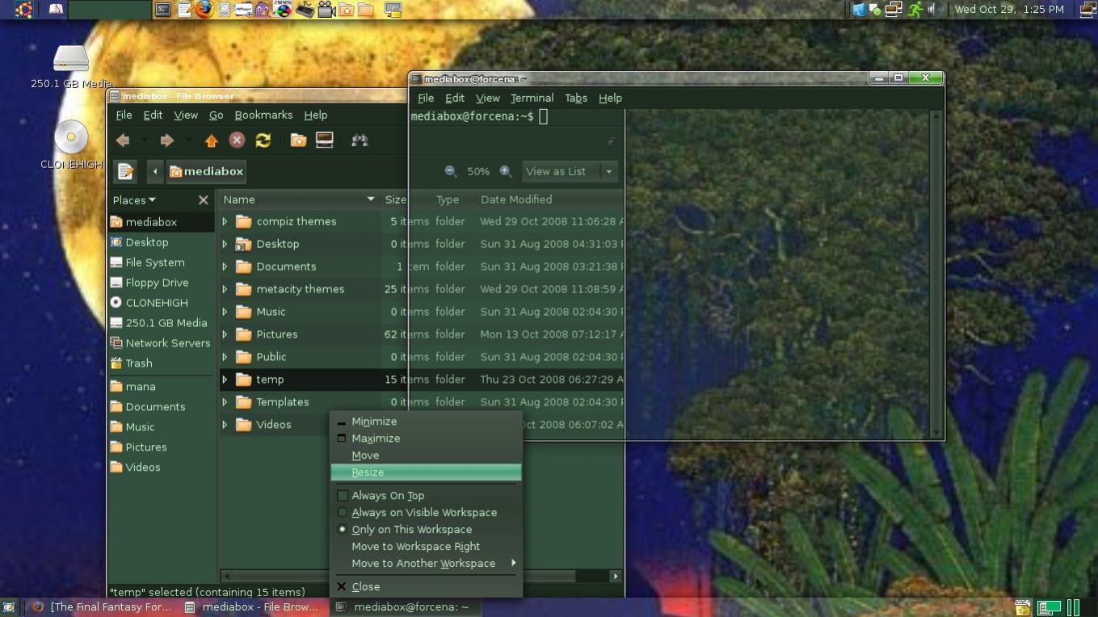The width and height of the screenshot is (1098, 617).
Task: Open the Bookmarks menu in File Browser
Action: pyautogui.click(x=263, y=115)
